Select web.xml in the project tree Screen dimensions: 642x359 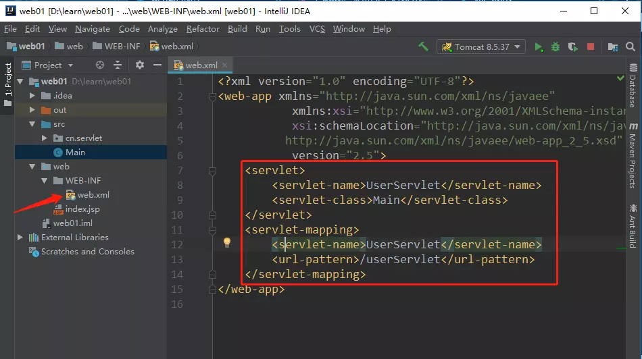(93, 195)
